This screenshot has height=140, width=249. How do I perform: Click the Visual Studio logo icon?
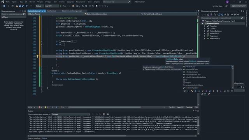[3, 2]
